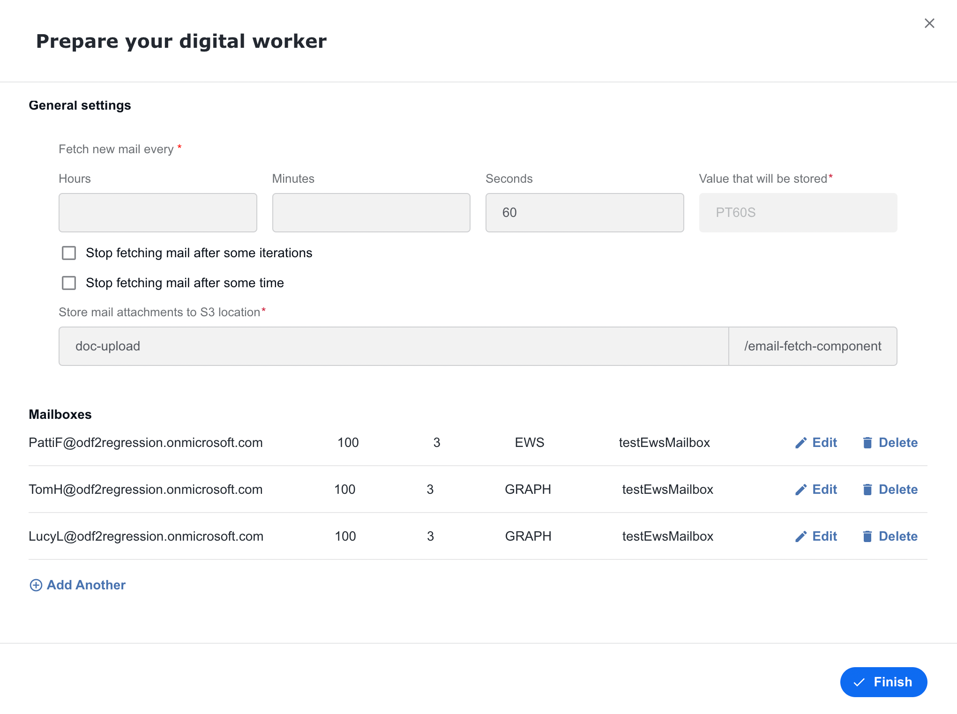Click the GRAPH type in TomH row

pos(528,490)
